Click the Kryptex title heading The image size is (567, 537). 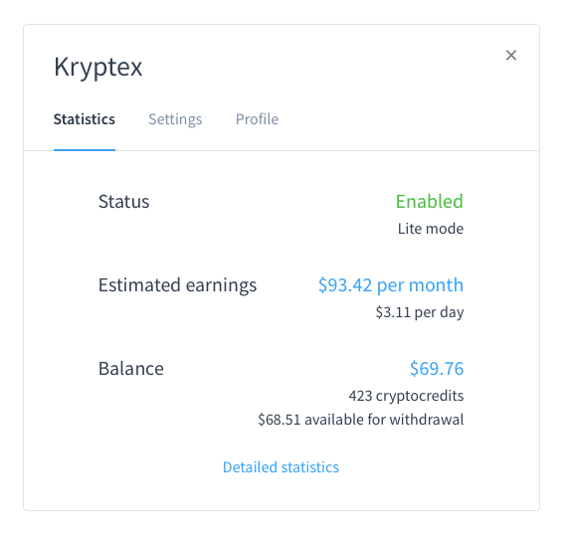tap(98, 68)
